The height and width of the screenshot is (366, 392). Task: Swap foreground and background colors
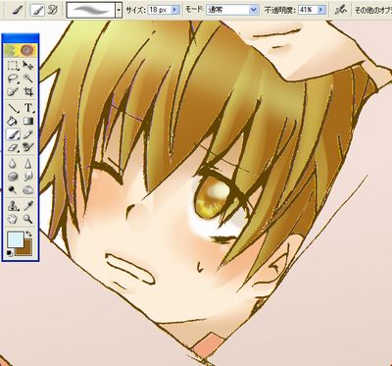click(x=28, y=234)
